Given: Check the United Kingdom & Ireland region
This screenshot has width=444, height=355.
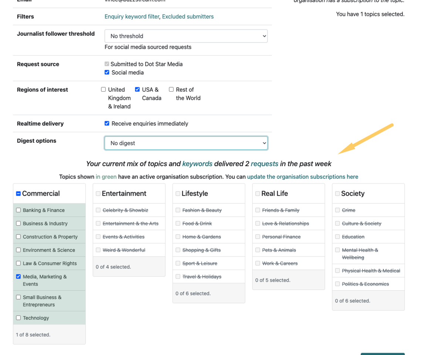Looking at the screenshot, I should point(104,89).
